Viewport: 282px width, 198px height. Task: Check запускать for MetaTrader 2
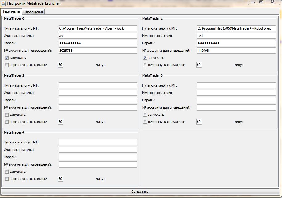point(6,115)
